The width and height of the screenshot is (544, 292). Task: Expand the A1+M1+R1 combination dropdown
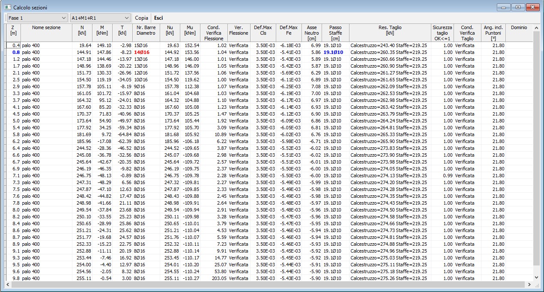[x=100, y=18]
